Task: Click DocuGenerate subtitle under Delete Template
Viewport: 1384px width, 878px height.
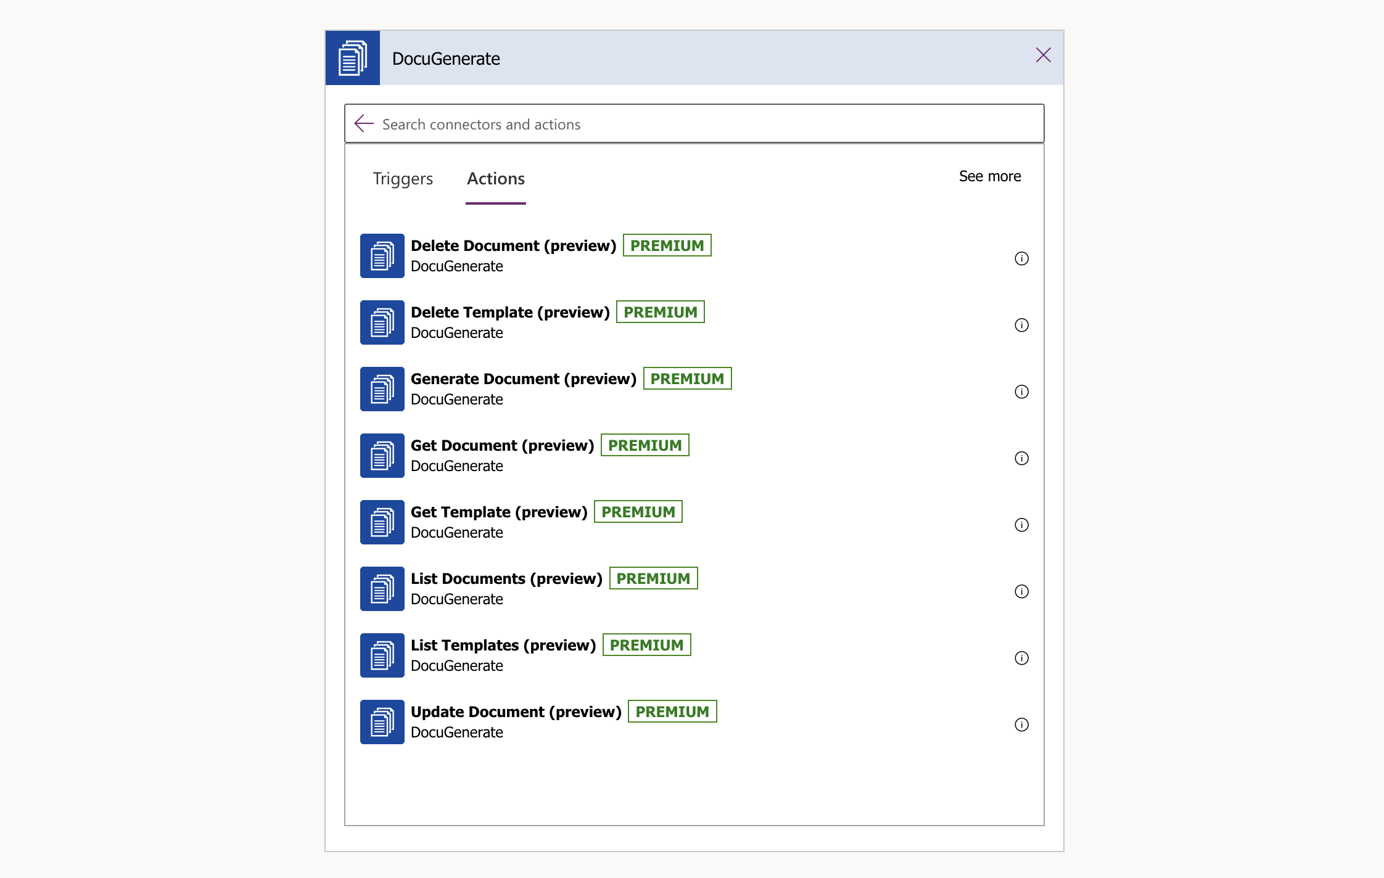Action: (457, 333)
